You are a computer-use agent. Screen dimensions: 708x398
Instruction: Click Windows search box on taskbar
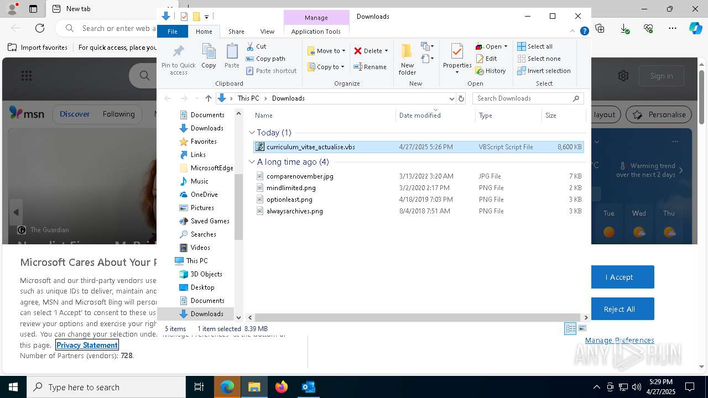click(106, 387)
